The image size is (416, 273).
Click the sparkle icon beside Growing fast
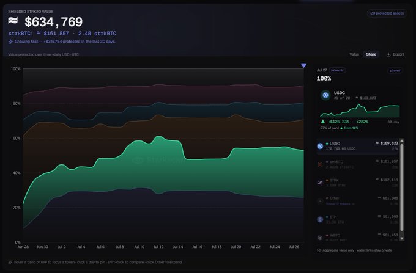tap(10, 42)
